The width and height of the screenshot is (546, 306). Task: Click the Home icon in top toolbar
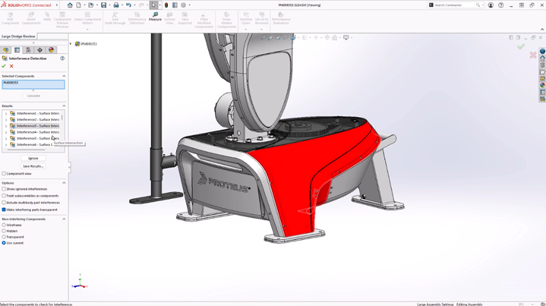tap(70, 5)
